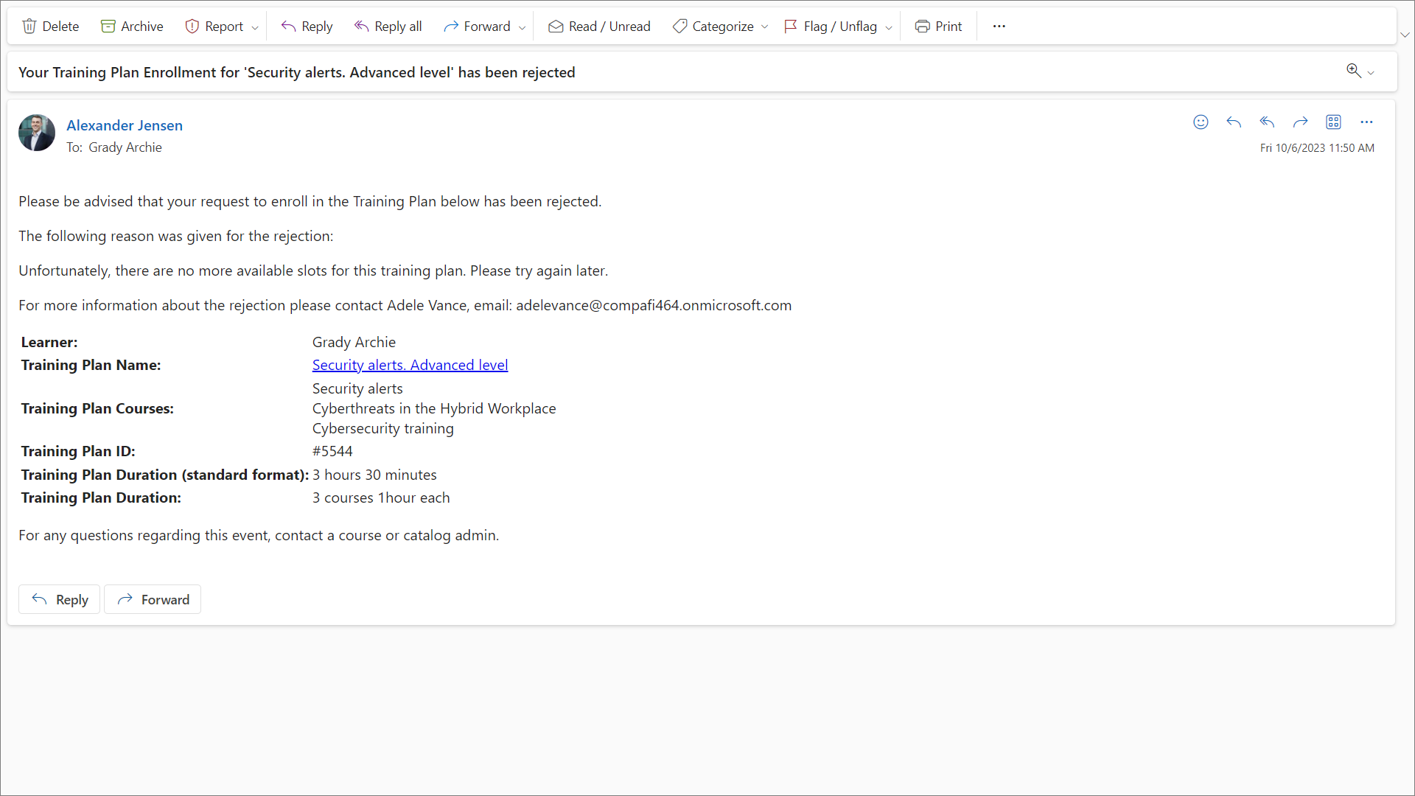Expand the Report dropdown arrow

pyautogui.click(x=255, y=27)
